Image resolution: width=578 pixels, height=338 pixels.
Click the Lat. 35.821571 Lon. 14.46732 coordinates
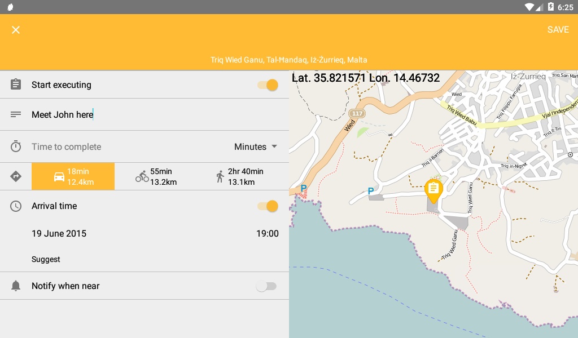pyautogui.click(x=366, y=78)
